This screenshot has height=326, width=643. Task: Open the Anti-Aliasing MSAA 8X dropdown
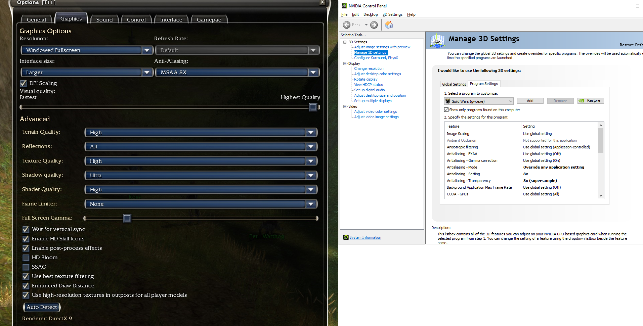(237, 72)
